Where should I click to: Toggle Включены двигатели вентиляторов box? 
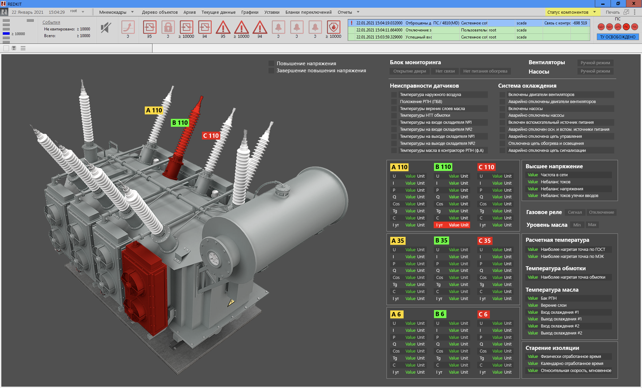(502, 95)
